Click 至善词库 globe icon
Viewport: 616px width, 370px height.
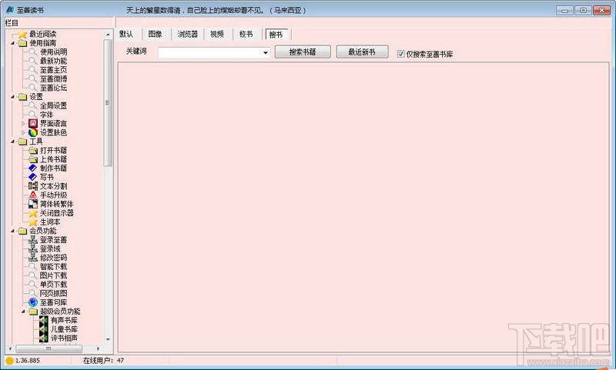tap(33, 302)
